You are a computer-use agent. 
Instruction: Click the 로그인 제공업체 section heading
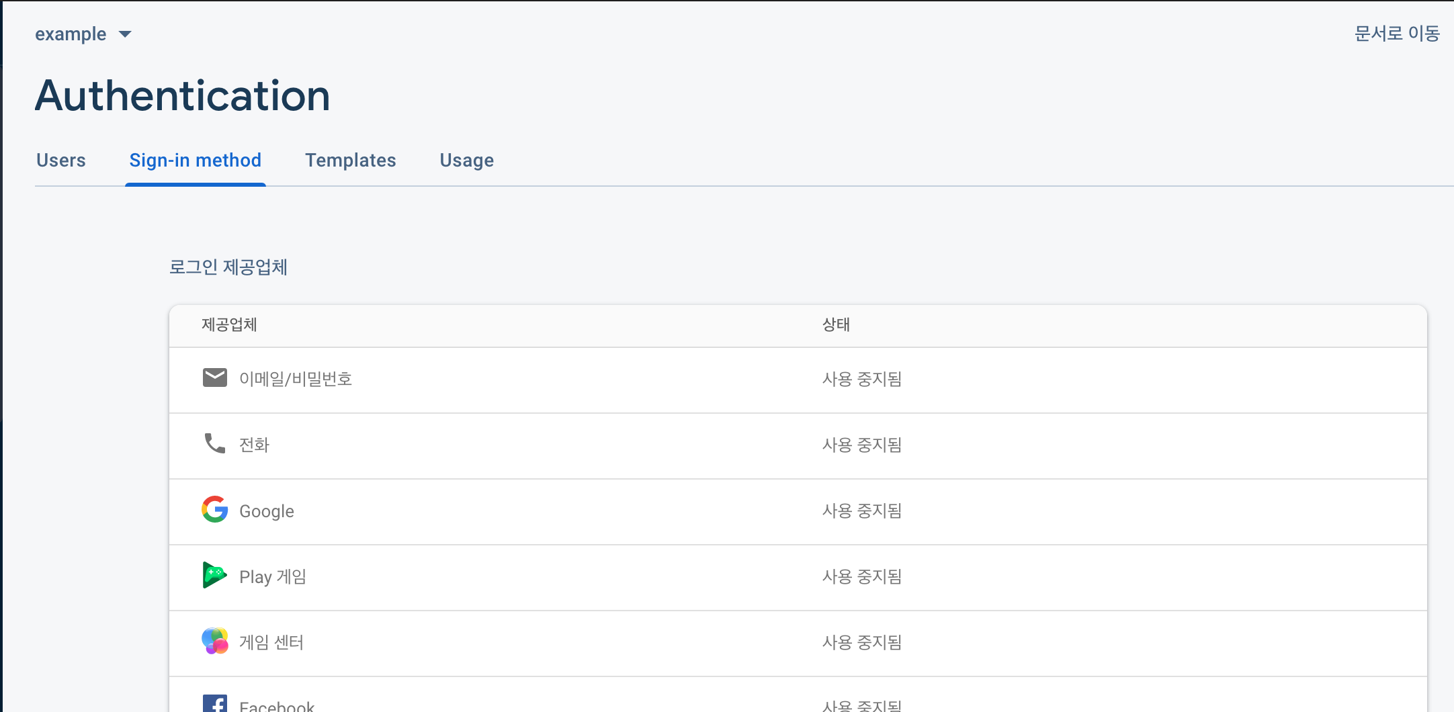coord(228,267)
